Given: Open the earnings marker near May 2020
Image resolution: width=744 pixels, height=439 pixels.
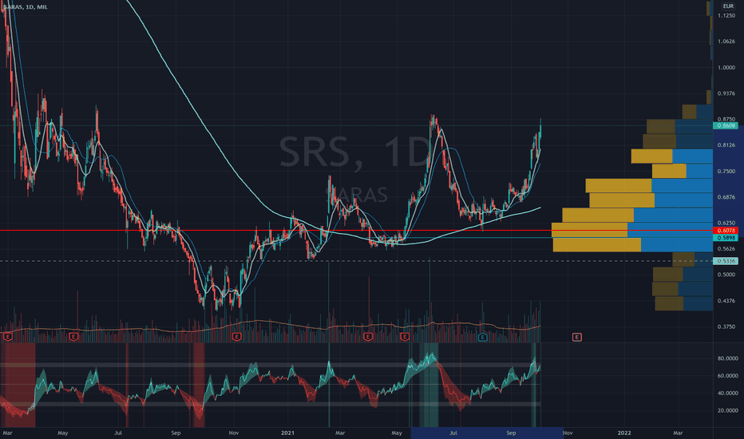Looking at the screenshot, I should point(73,337).
